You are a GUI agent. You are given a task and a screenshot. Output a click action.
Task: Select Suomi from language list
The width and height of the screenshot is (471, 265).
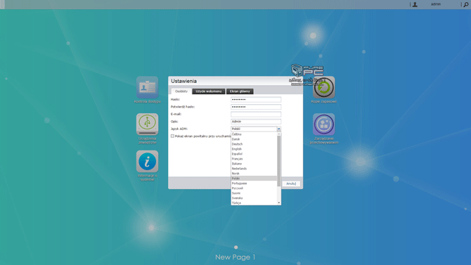254,193
